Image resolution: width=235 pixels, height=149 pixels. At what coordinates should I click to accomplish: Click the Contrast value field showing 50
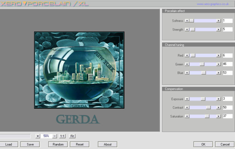[x=228, y=108]
